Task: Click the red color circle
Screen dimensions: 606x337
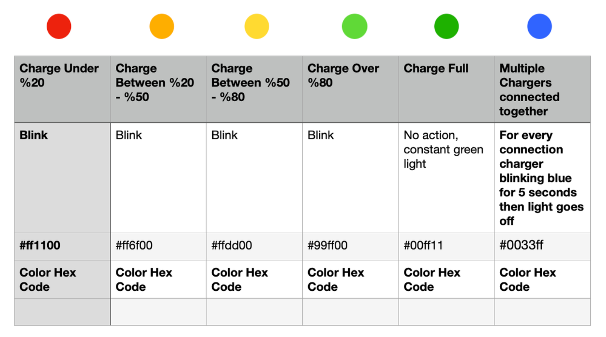Action: coord(59,26)
